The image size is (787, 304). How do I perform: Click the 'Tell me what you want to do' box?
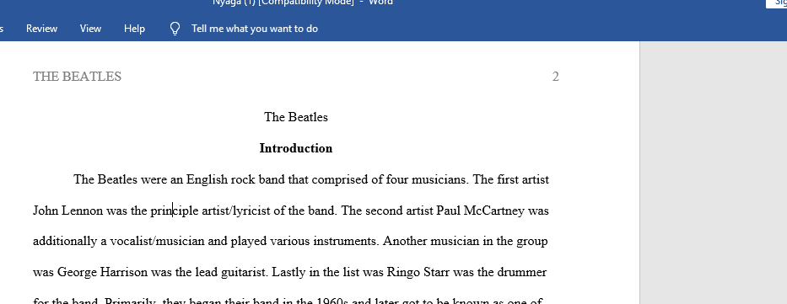255,29
